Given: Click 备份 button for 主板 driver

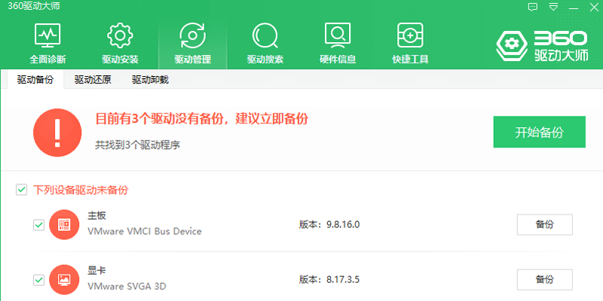Looking at the screenshot, I should point(544,224).
